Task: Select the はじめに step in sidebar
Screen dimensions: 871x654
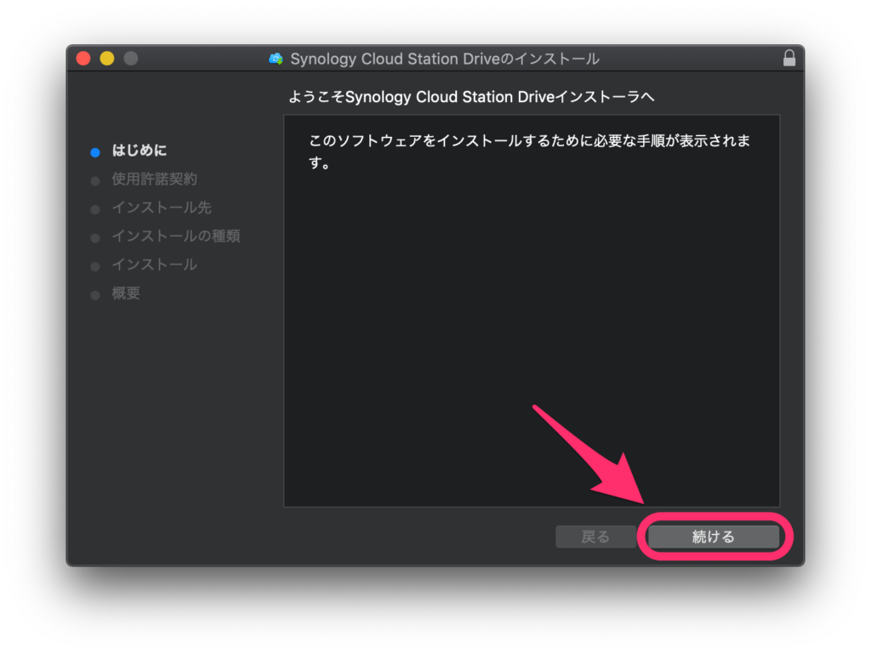Action: [x=139, y=151]
